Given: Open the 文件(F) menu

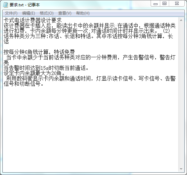Looking at the screenshot, I should coord(11,13).
